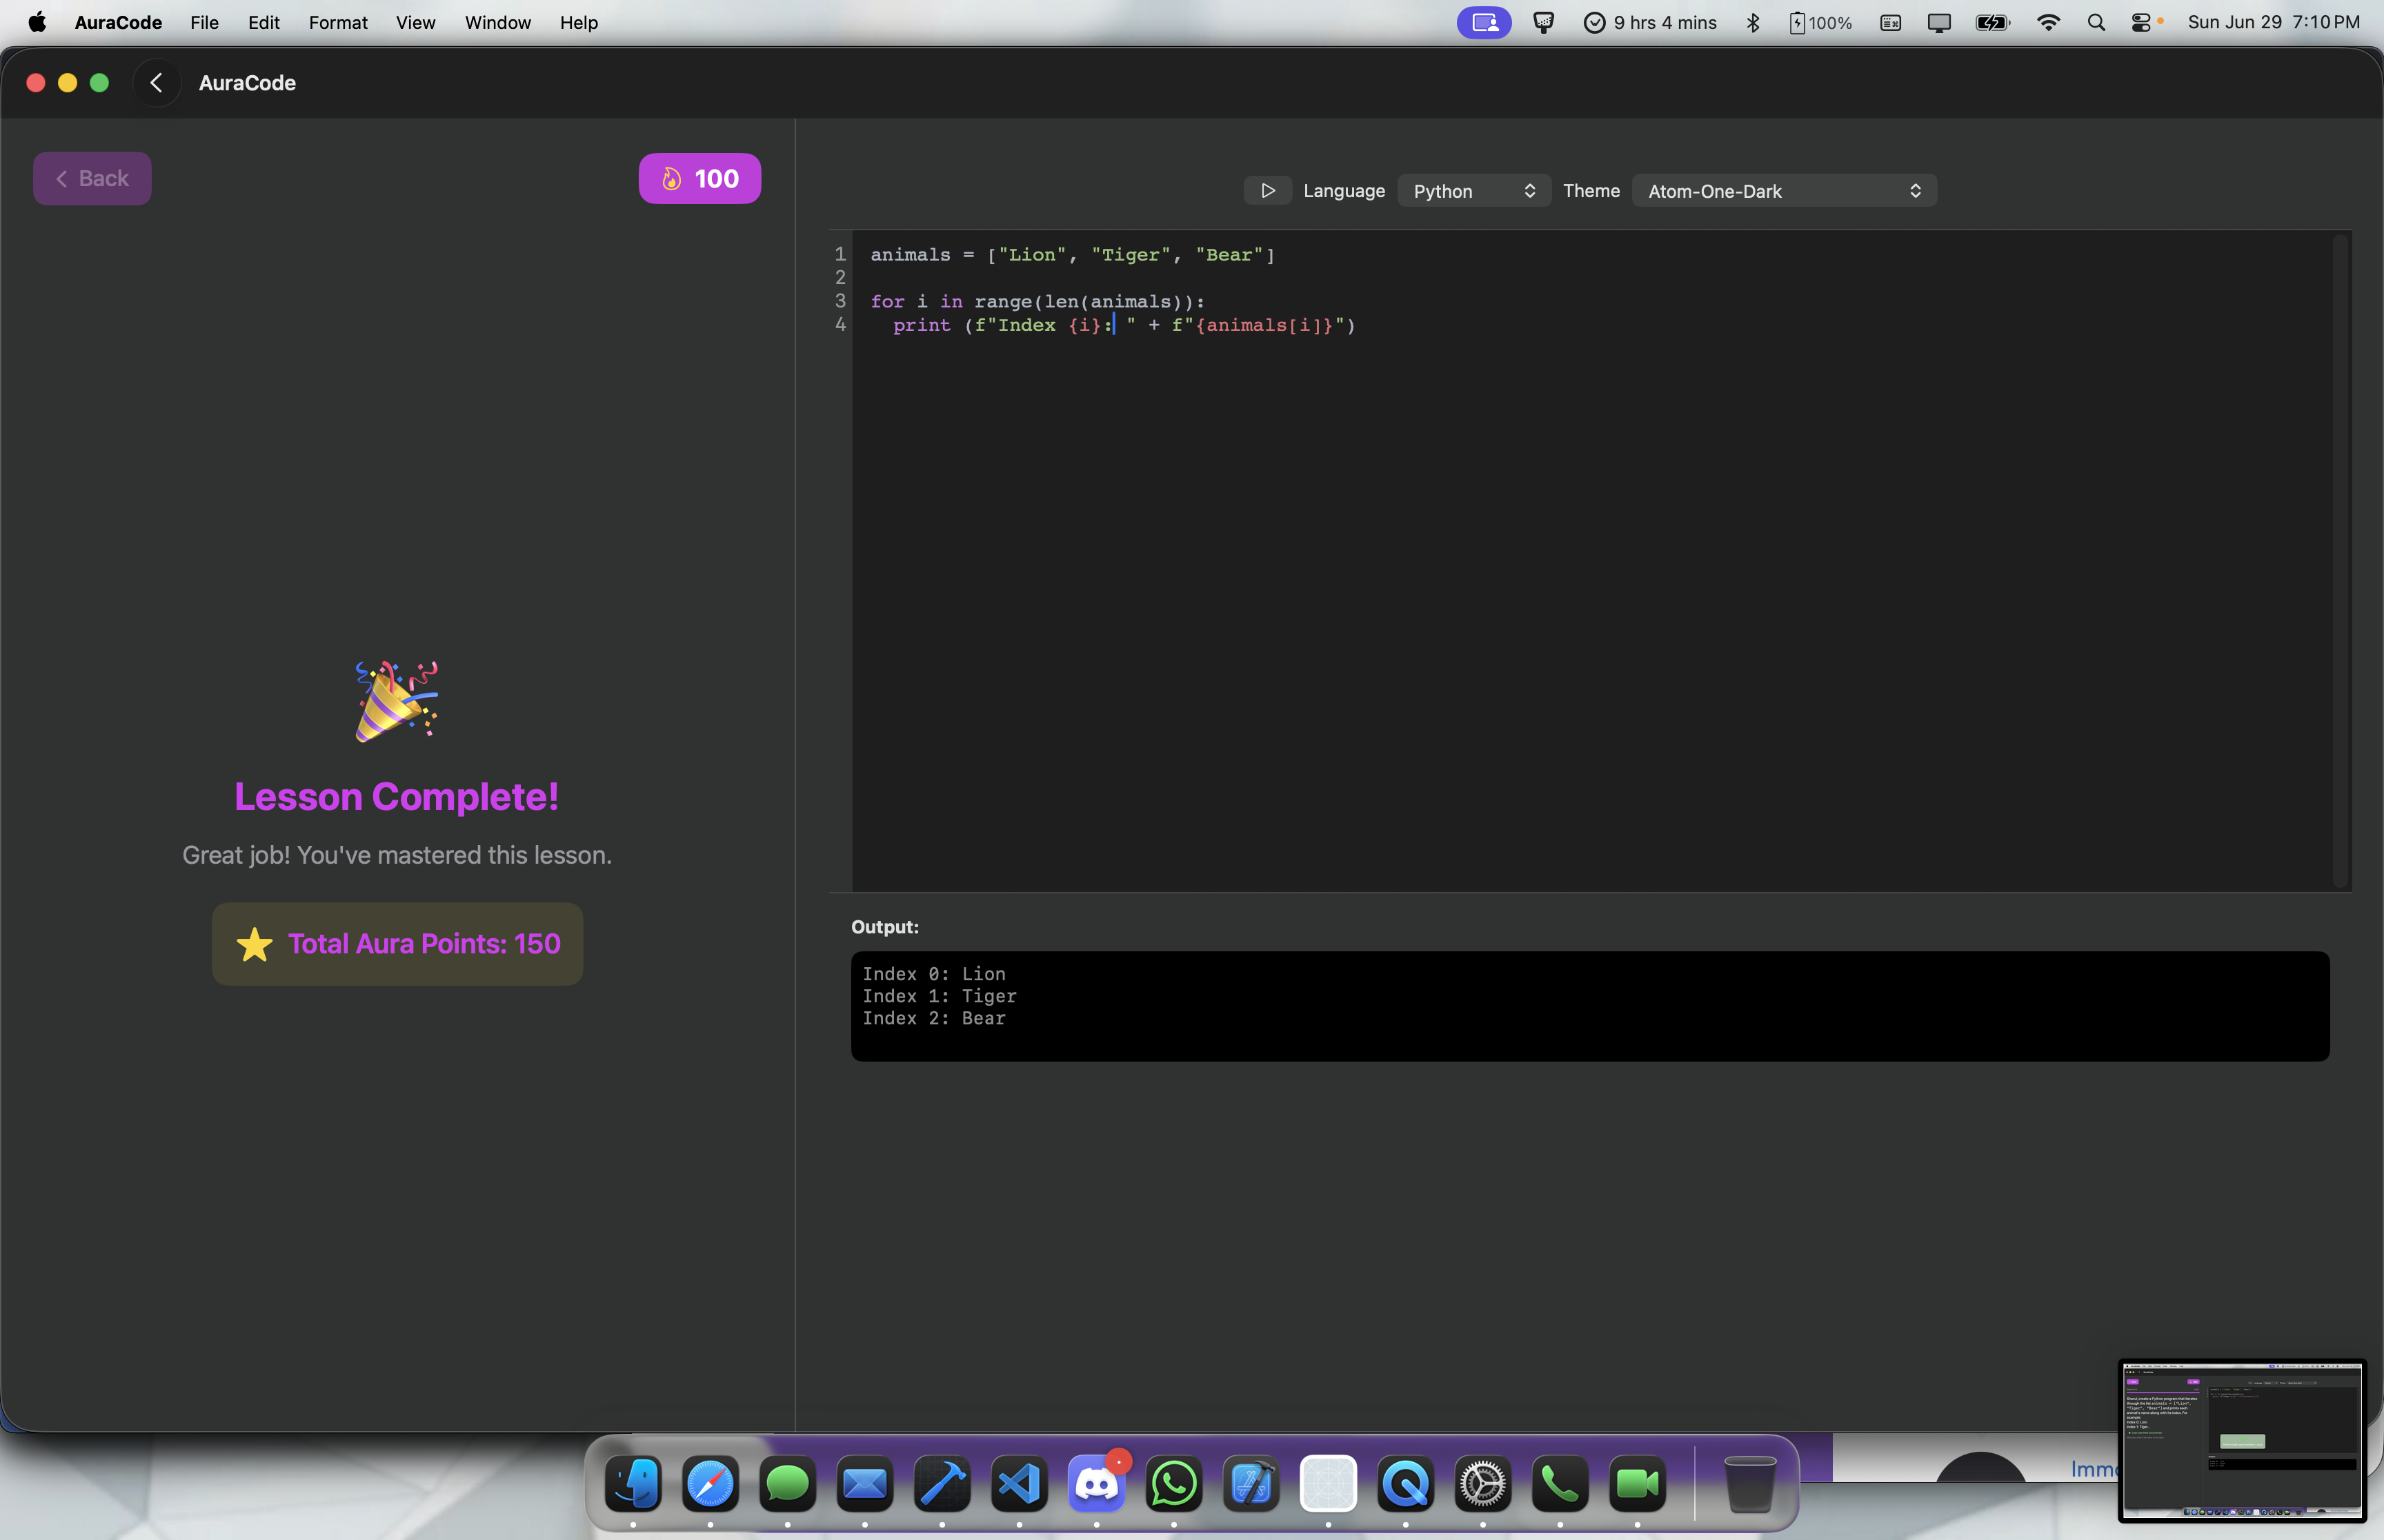Image resolution: width=2384 pixels, height=1540 pixels.
Task: Open the Language Python dropdown
Action: tap(1473, 190)
